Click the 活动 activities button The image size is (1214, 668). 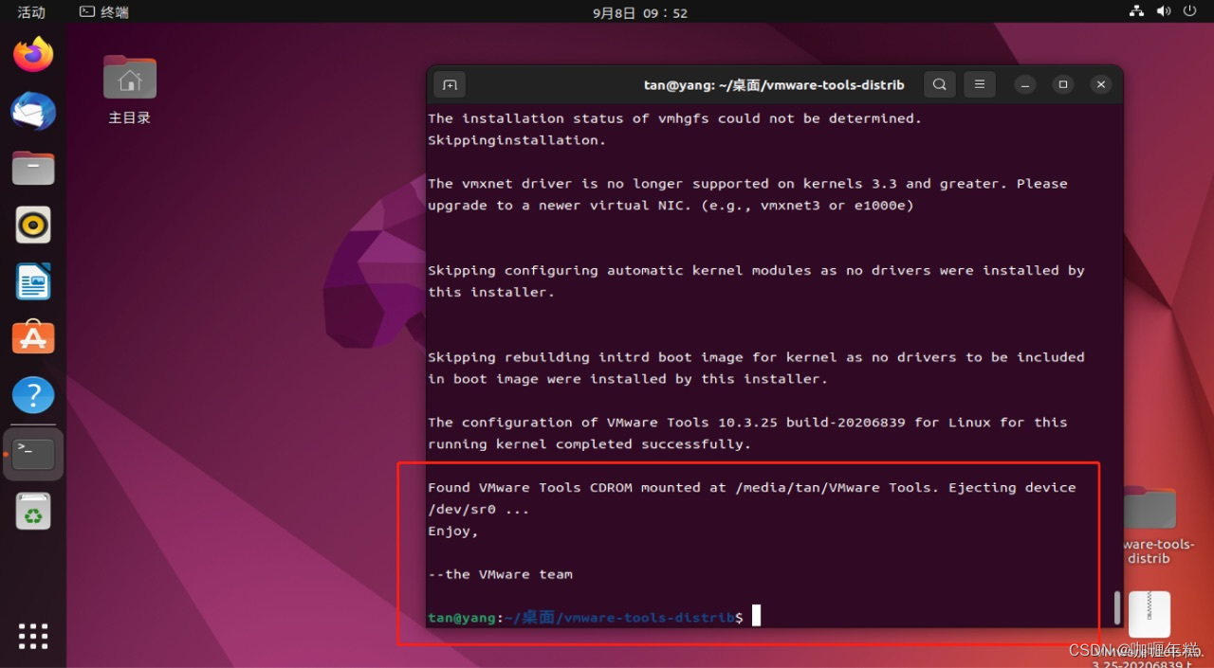coord(31,12)
